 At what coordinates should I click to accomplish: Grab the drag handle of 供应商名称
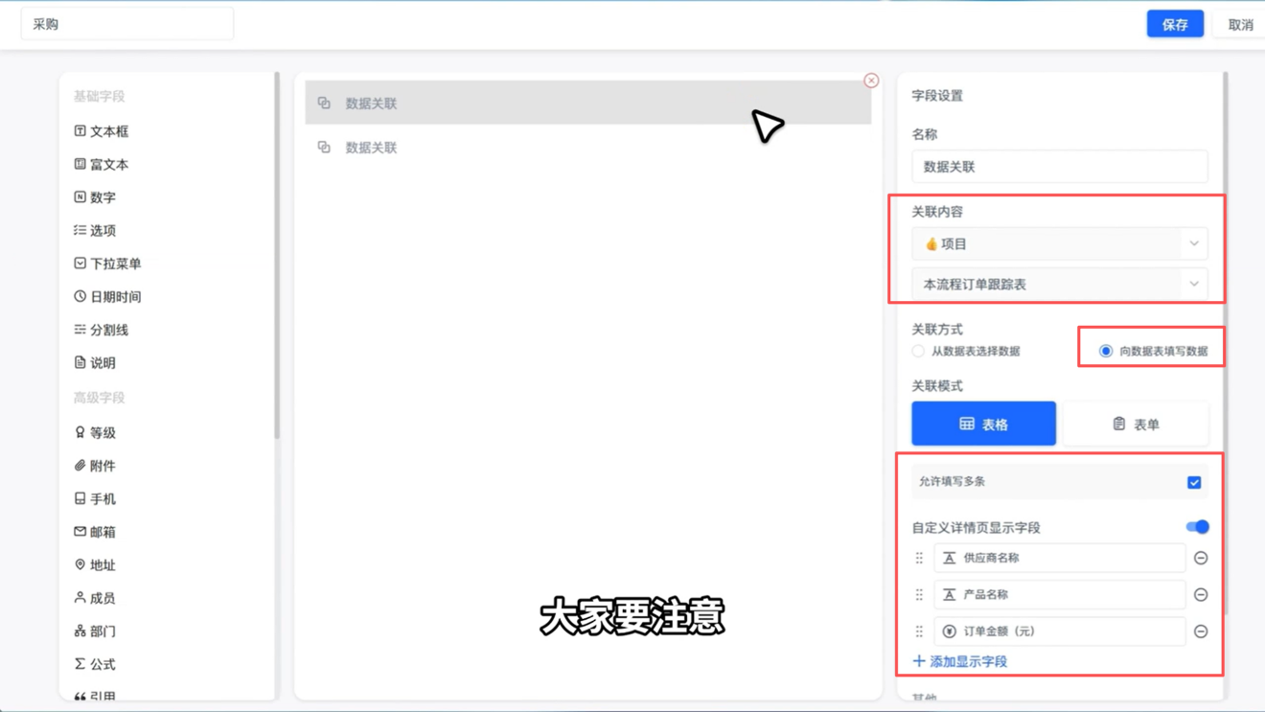(919, 558)
